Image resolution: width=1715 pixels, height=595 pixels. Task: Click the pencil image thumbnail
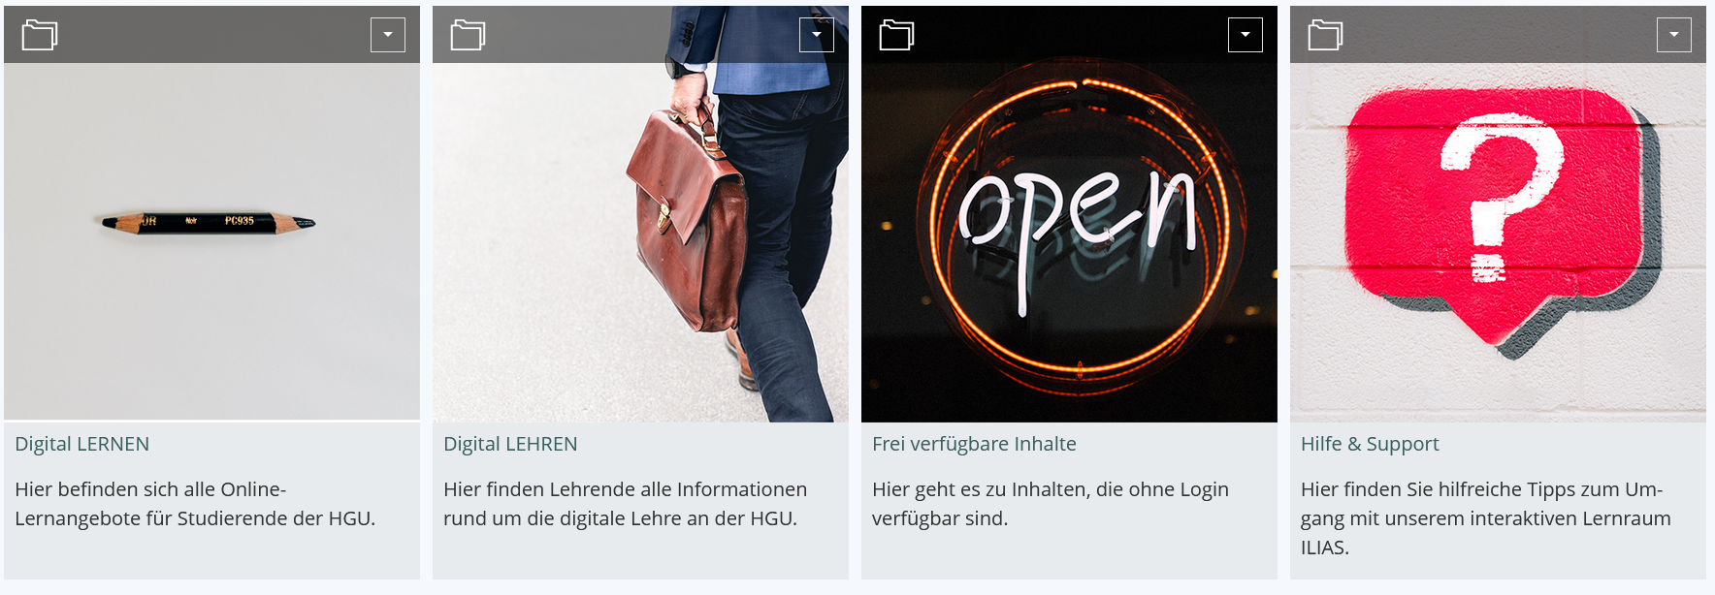[211, 242]
